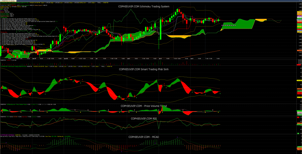Click the Smart Trading pane header info line
This screenshot has width=302, height=154.
click(x=56, y=66)
